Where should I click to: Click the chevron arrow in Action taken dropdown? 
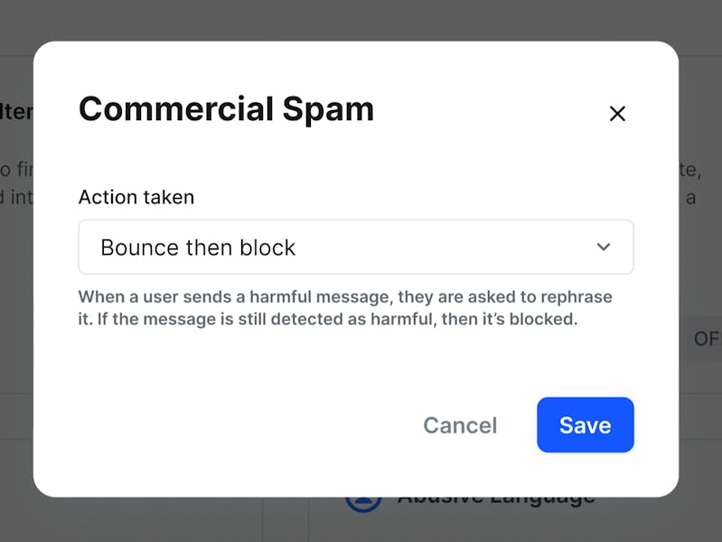click(x=604, y=248)
